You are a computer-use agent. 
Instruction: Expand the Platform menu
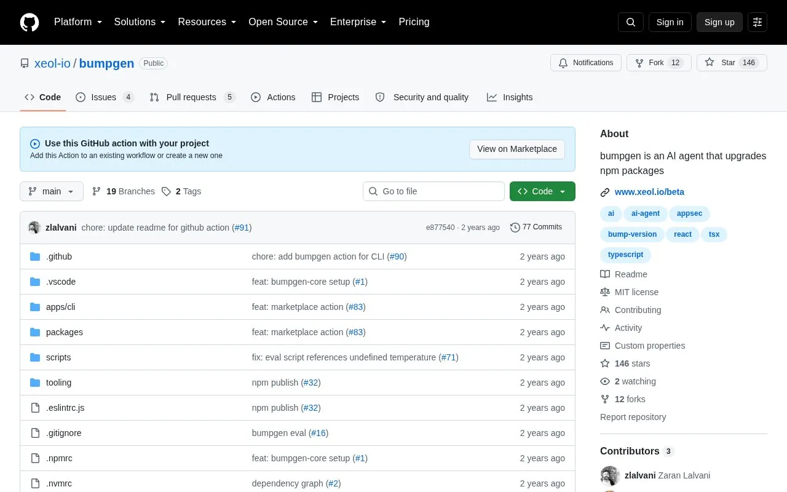78,22
